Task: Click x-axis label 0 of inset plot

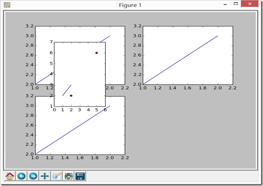Action: (x=54, y=110)
